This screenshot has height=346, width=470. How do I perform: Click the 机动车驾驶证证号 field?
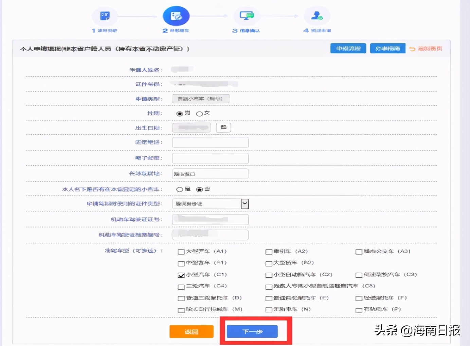(x=211, y=219)
